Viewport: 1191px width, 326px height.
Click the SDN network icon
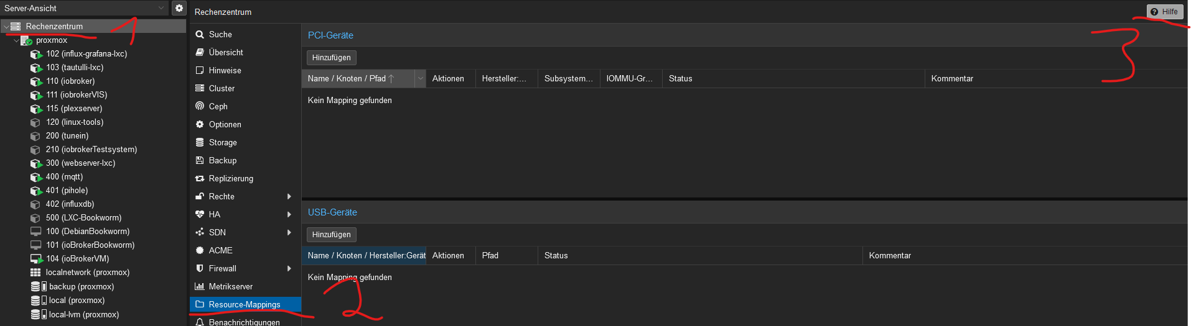pyautogui.click(x=200, y=232)
